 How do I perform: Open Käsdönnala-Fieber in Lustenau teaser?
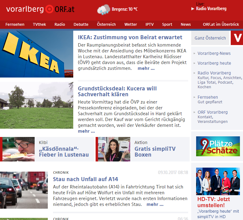64,152
